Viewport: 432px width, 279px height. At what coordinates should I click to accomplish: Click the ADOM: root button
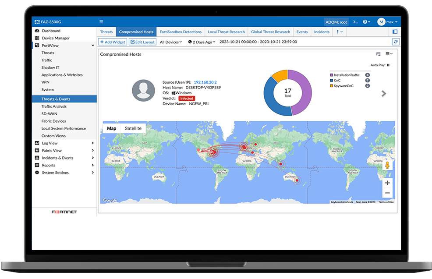336,22
